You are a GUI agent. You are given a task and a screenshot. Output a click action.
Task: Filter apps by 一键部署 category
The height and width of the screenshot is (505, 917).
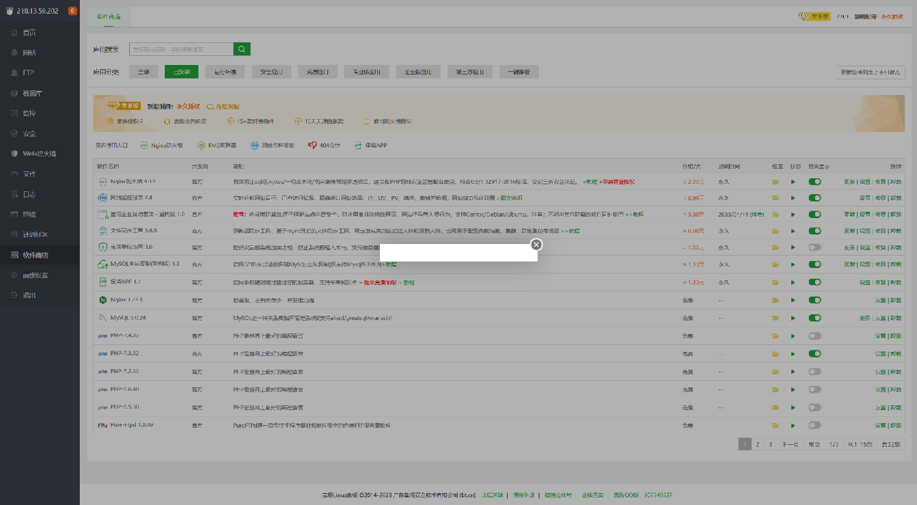coord(519,72)
